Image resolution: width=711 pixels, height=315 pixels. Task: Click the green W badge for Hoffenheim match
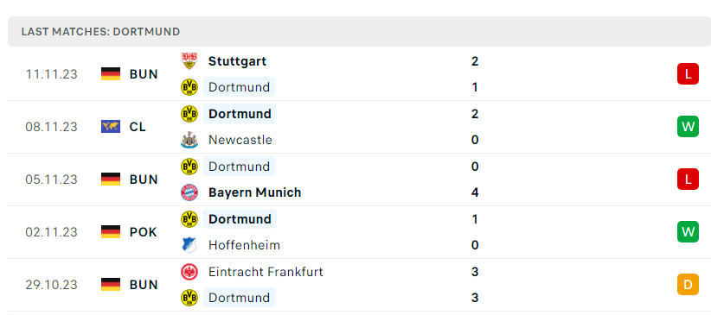[688, 232]
